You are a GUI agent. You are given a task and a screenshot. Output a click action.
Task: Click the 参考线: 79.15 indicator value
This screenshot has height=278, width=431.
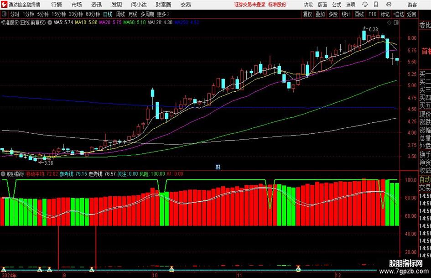[x=73, y=174]
